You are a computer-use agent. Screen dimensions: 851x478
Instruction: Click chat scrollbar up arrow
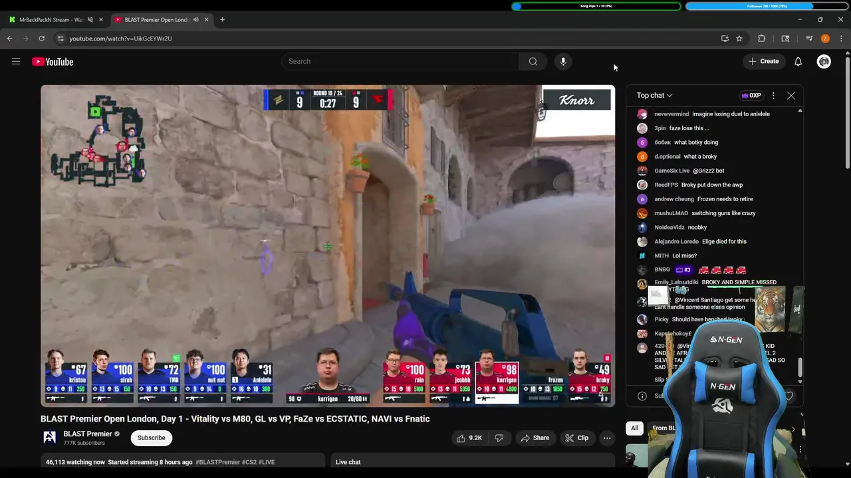tap(800, 111)
